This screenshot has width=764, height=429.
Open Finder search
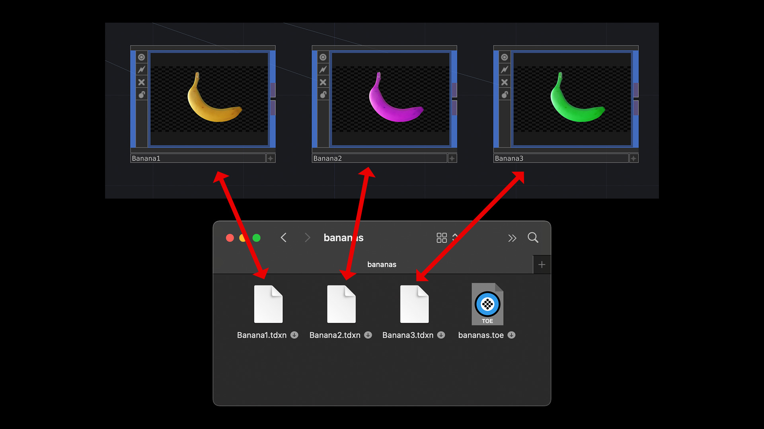[533, 238]
